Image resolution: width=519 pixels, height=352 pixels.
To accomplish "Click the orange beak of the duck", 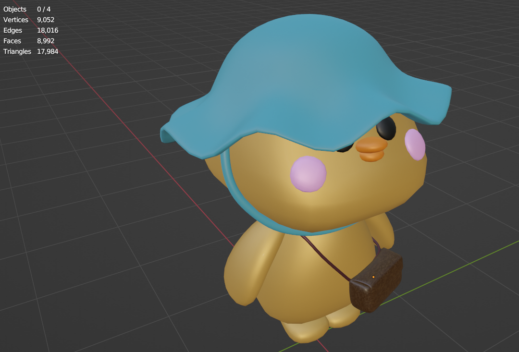I will click(371, 149).
